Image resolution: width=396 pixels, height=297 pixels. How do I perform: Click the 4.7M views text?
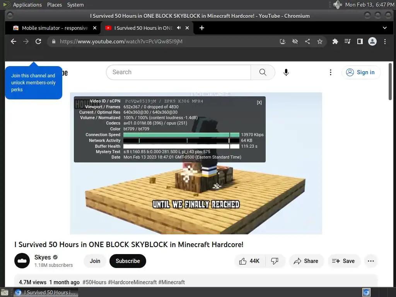pyautogui.click(x=32, y=282)
